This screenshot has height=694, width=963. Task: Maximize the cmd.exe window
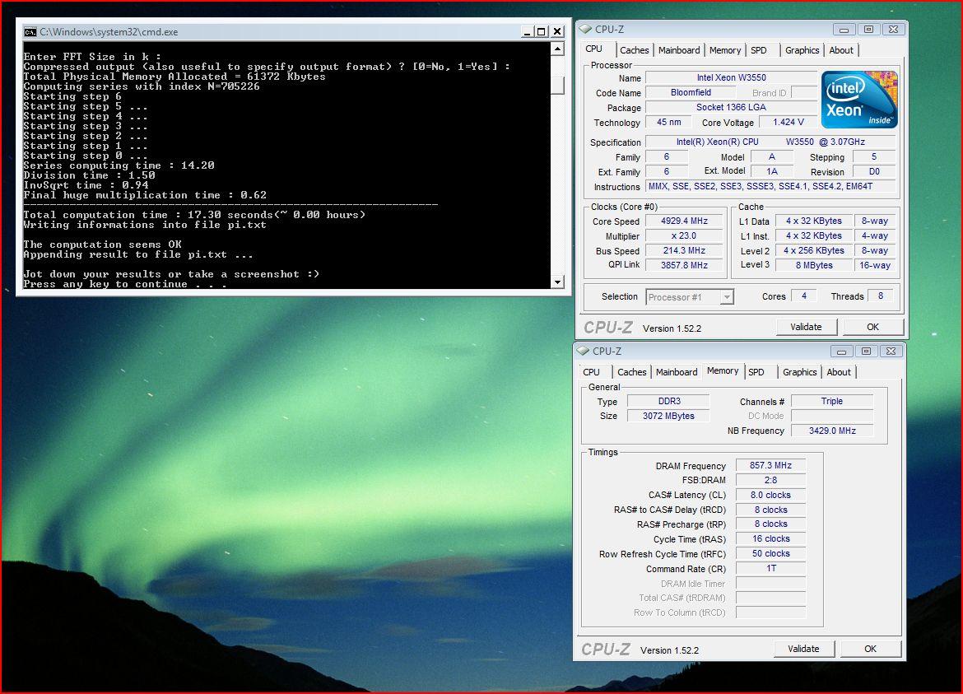click(541, 32)
